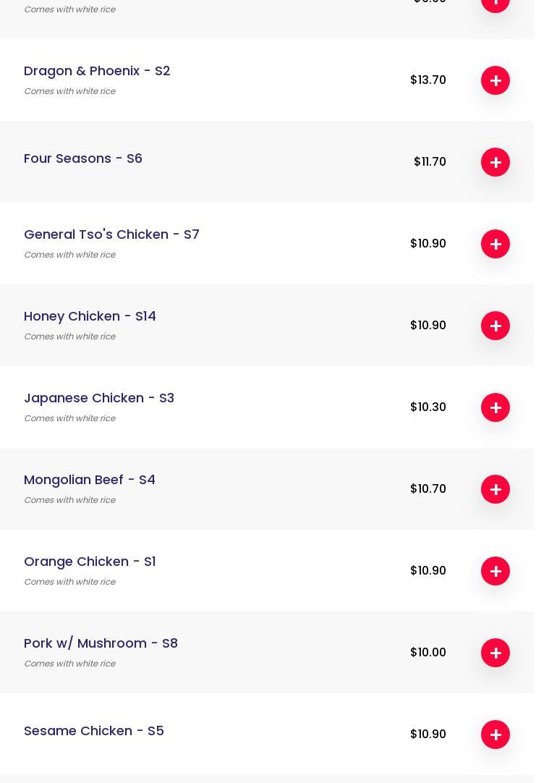Screen dimensions: 557x783
Task: Click plus button for Four Seasons
Action: coord(496,162)
